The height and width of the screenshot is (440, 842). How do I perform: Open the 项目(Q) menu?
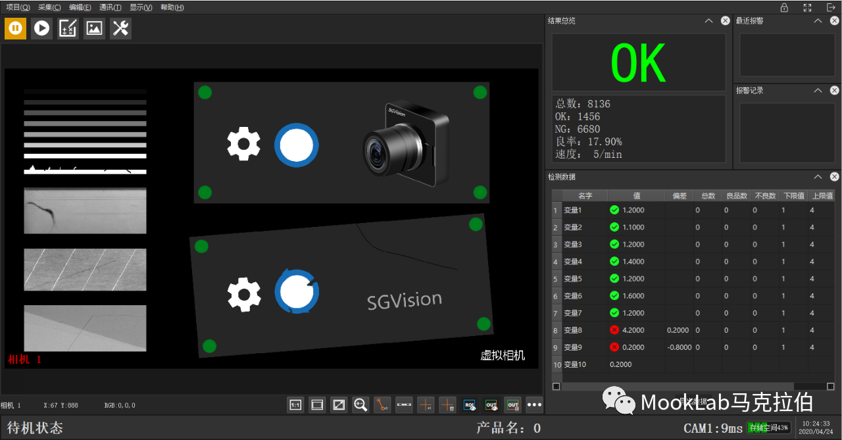pos(18,7)
